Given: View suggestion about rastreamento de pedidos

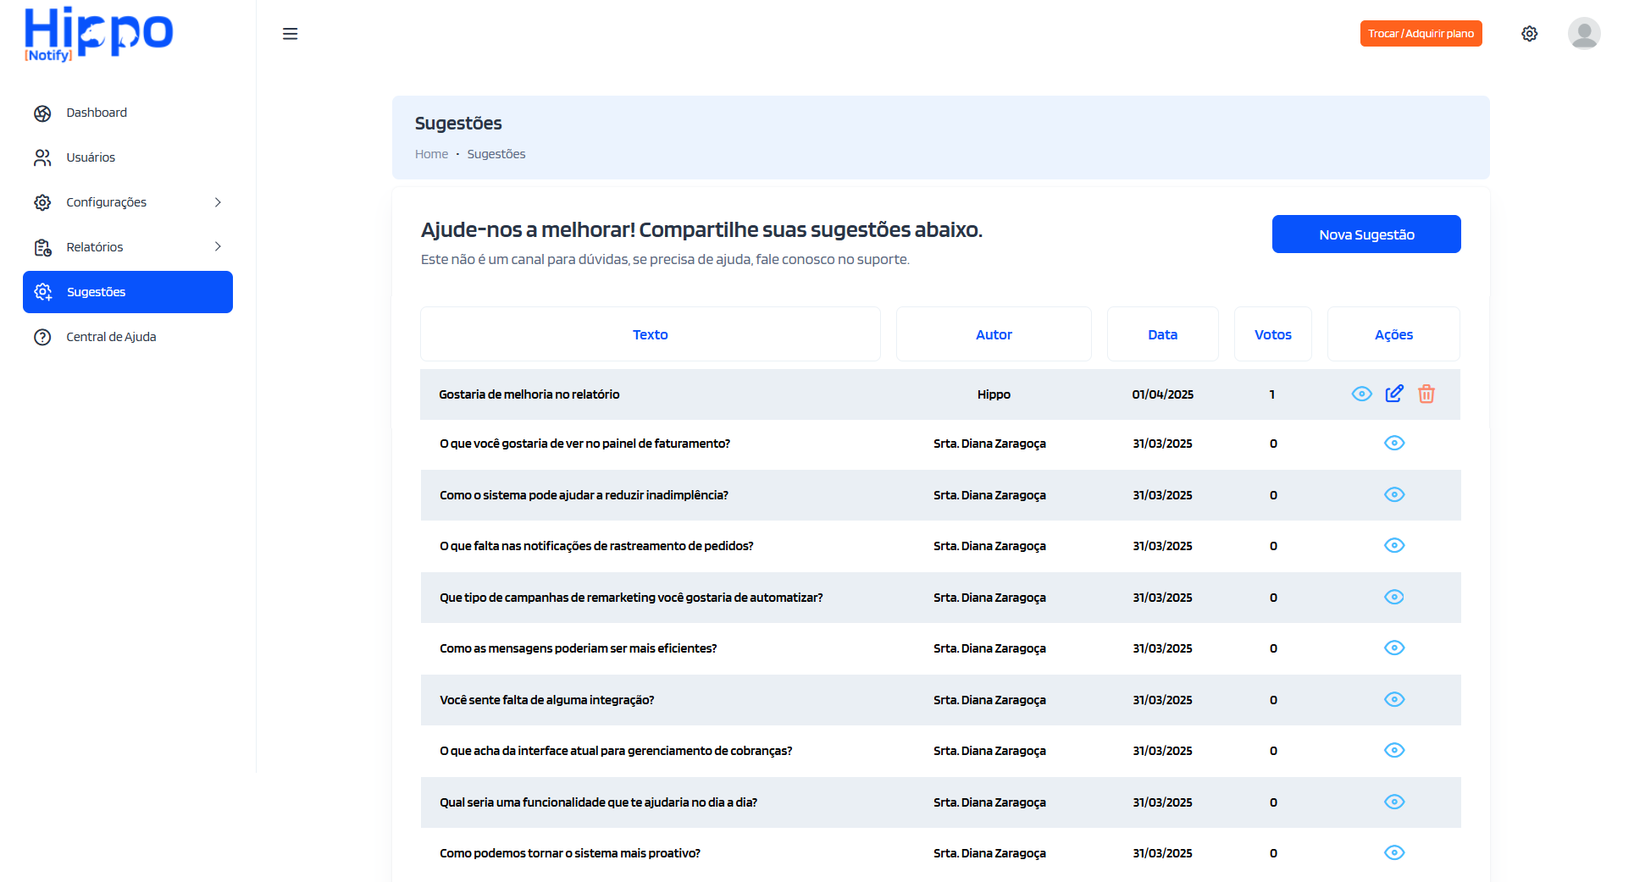Looking at the screenshot, I should coord(1393,546).
